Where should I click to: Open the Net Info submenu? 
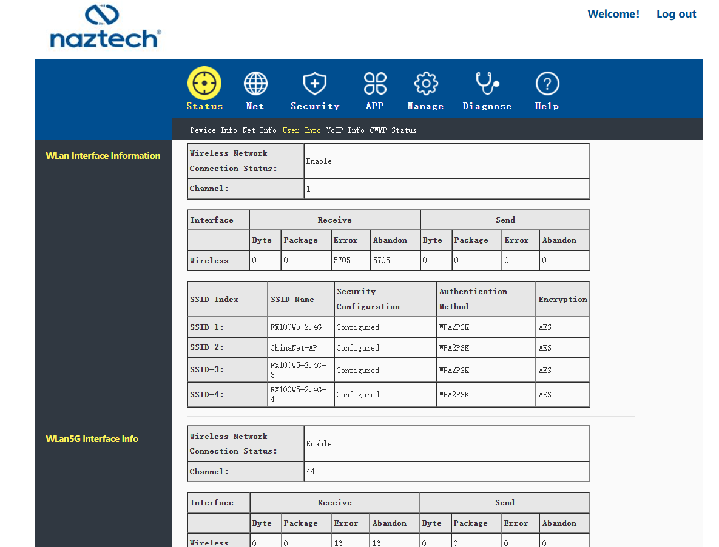260,130
